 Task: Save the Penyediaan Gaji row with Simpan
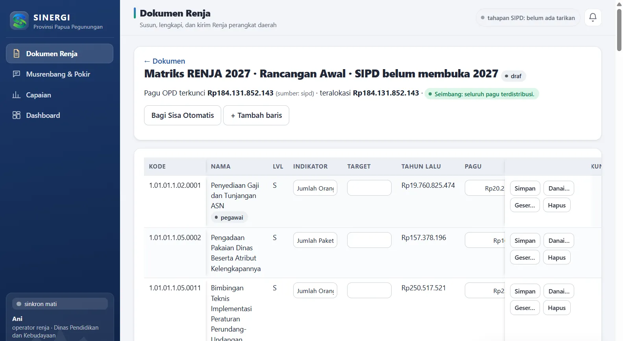[525, 188]
